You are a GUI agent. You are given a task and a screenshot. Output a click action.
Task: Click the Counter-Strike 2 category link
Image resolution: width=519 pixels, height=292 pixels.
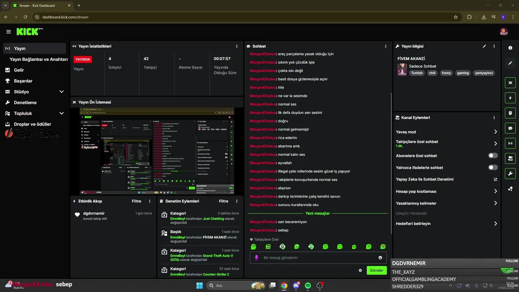pos(216,274)
